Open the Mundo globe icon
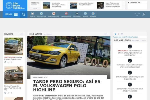This screenshot has height=100, width=150. coord(85,13)
